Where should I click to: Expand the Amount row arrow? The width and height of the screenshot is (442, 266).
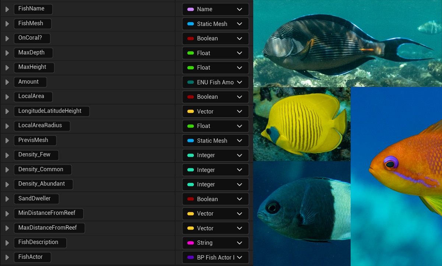pos(7,82)
